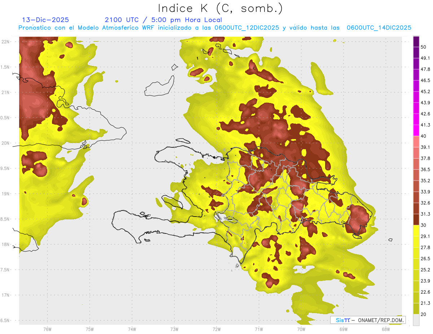Click the '39.1' color bar value
Viewport: 433px width, 334px height.
click(425, 147)
